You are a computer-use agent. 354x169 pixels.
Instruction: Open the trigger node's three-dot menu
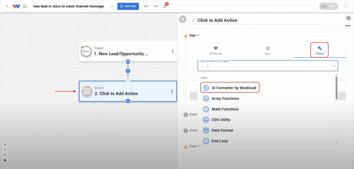[173, 51]
